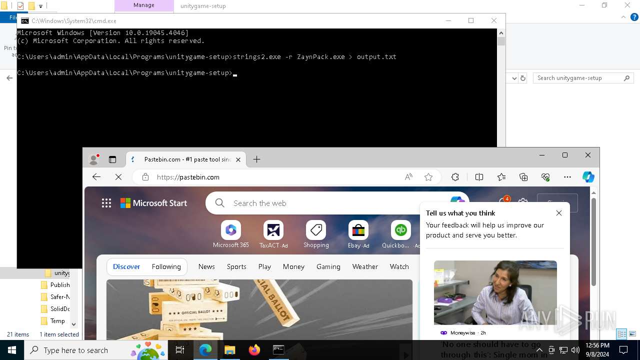Screen dimensions: 640x360
Task: Open the Favorites list icon
Action: 501,177
